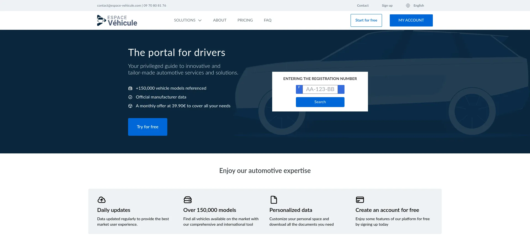The height and width of the screenshot is (245, 530).
Task: Click the cloud upload Daily updates icon
Action: click(102, 199)
